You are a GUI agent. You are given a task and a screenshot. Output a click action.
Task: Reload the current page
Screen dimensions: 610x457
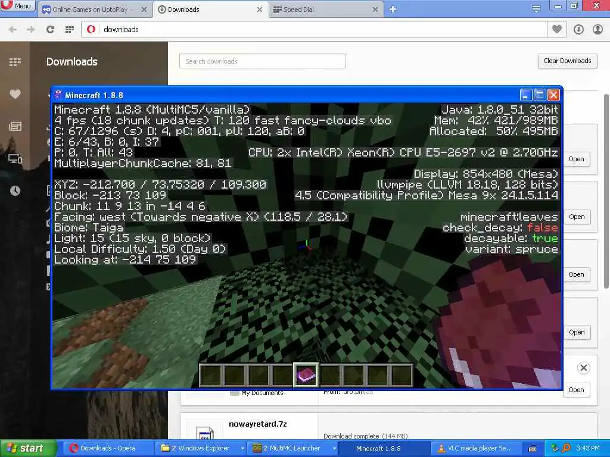(50, 30)
